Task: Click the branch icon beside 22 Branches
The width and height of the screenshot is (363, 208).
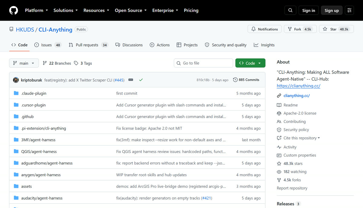Action: tap(45, 63)
